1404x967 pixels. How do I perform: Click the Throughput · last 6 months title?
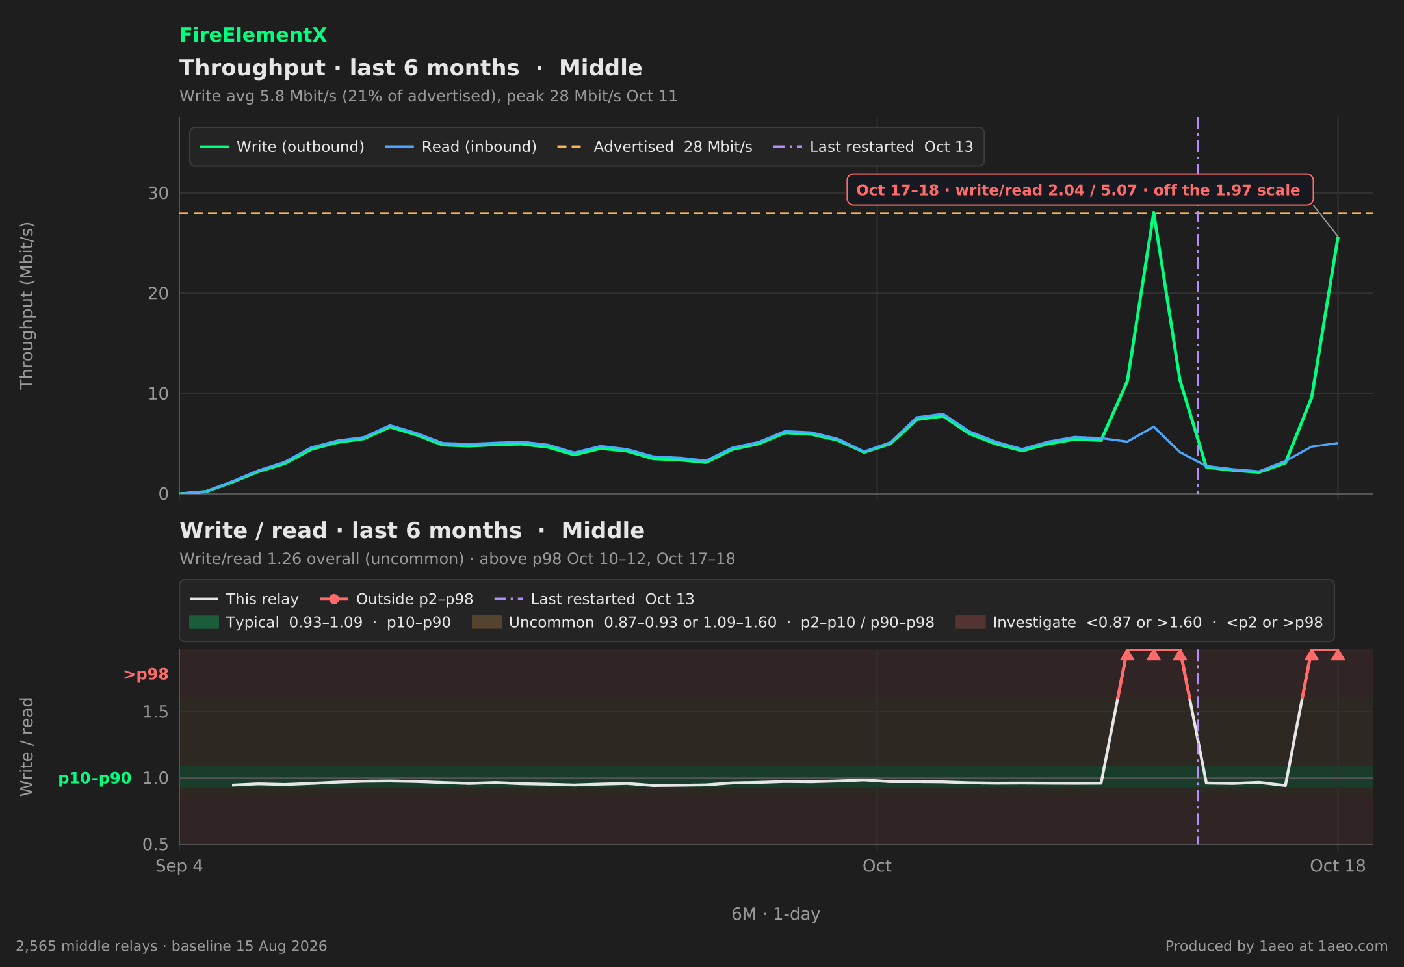411,68
